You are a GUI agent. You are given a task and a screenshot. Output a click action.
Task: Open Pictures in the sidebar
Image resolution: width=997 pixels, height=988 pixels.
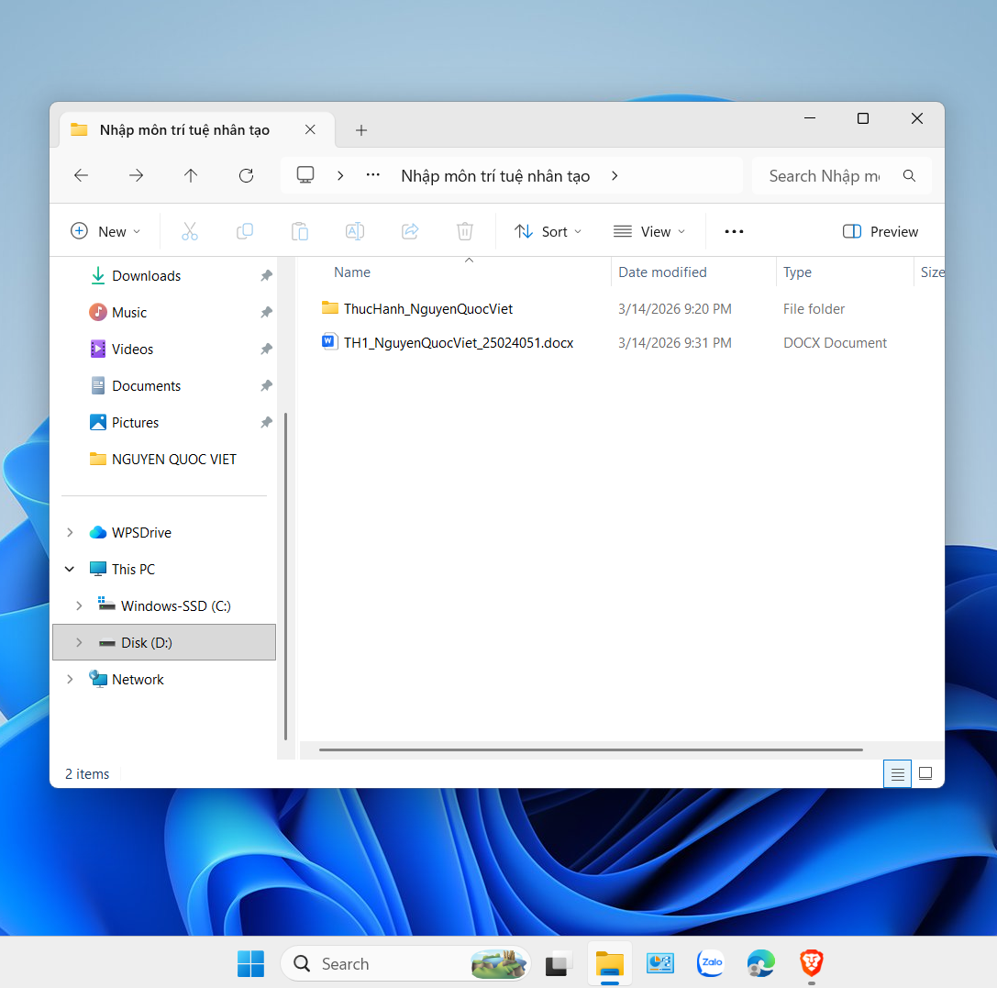(x=135, y=423)
